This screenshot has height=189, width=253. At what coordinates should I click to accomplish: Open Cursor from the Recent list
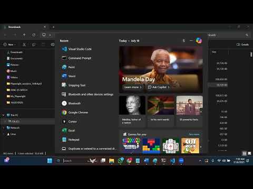69,121
